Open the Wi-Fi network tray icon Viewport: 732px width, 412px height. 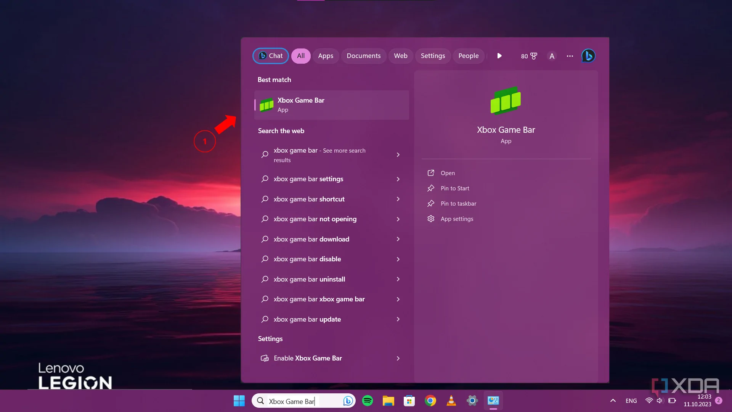[649, 401]
